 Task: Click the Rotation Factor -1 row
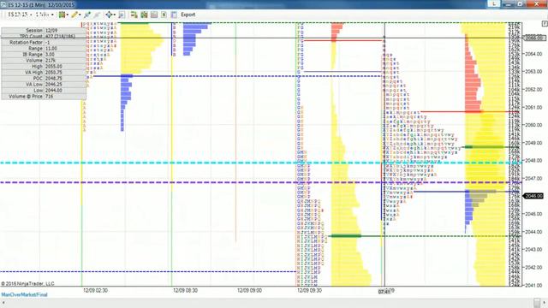(x=44, y=42)
